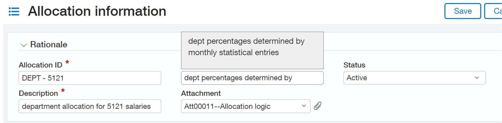Open the main navigation list icon
This screenshot has width=502, height=123.
[14, 11]
